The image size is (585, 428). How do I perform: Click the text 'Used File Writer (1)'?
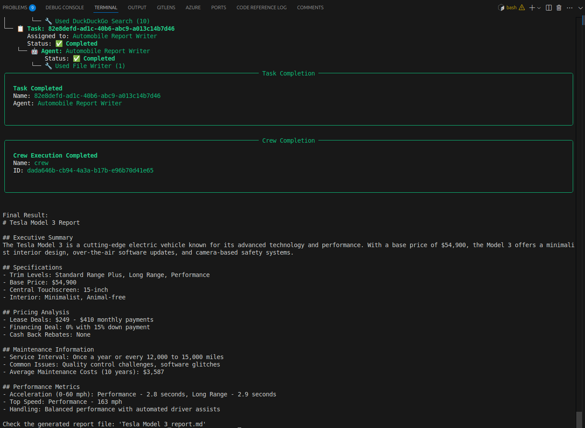point(90,66)
